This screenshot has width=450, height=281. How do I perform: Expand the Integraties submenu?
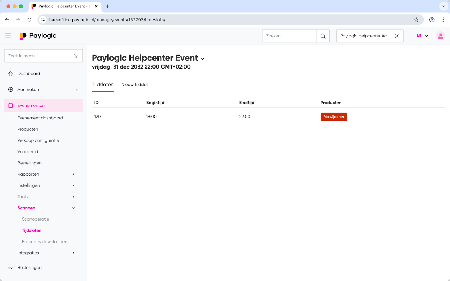point(73,253)
